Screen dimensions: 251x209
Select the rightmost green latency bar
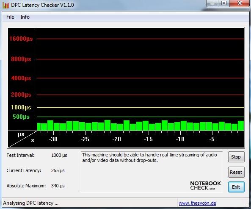click(241, 125)
